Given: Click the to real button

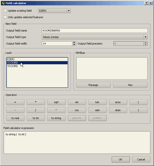Looking at the screenshot, I should pos(15,118).
